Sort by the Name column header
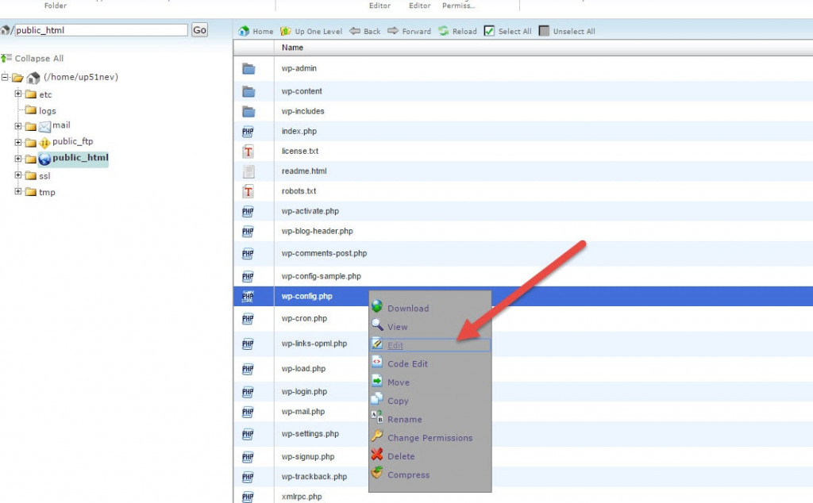 tap(292, 48)
